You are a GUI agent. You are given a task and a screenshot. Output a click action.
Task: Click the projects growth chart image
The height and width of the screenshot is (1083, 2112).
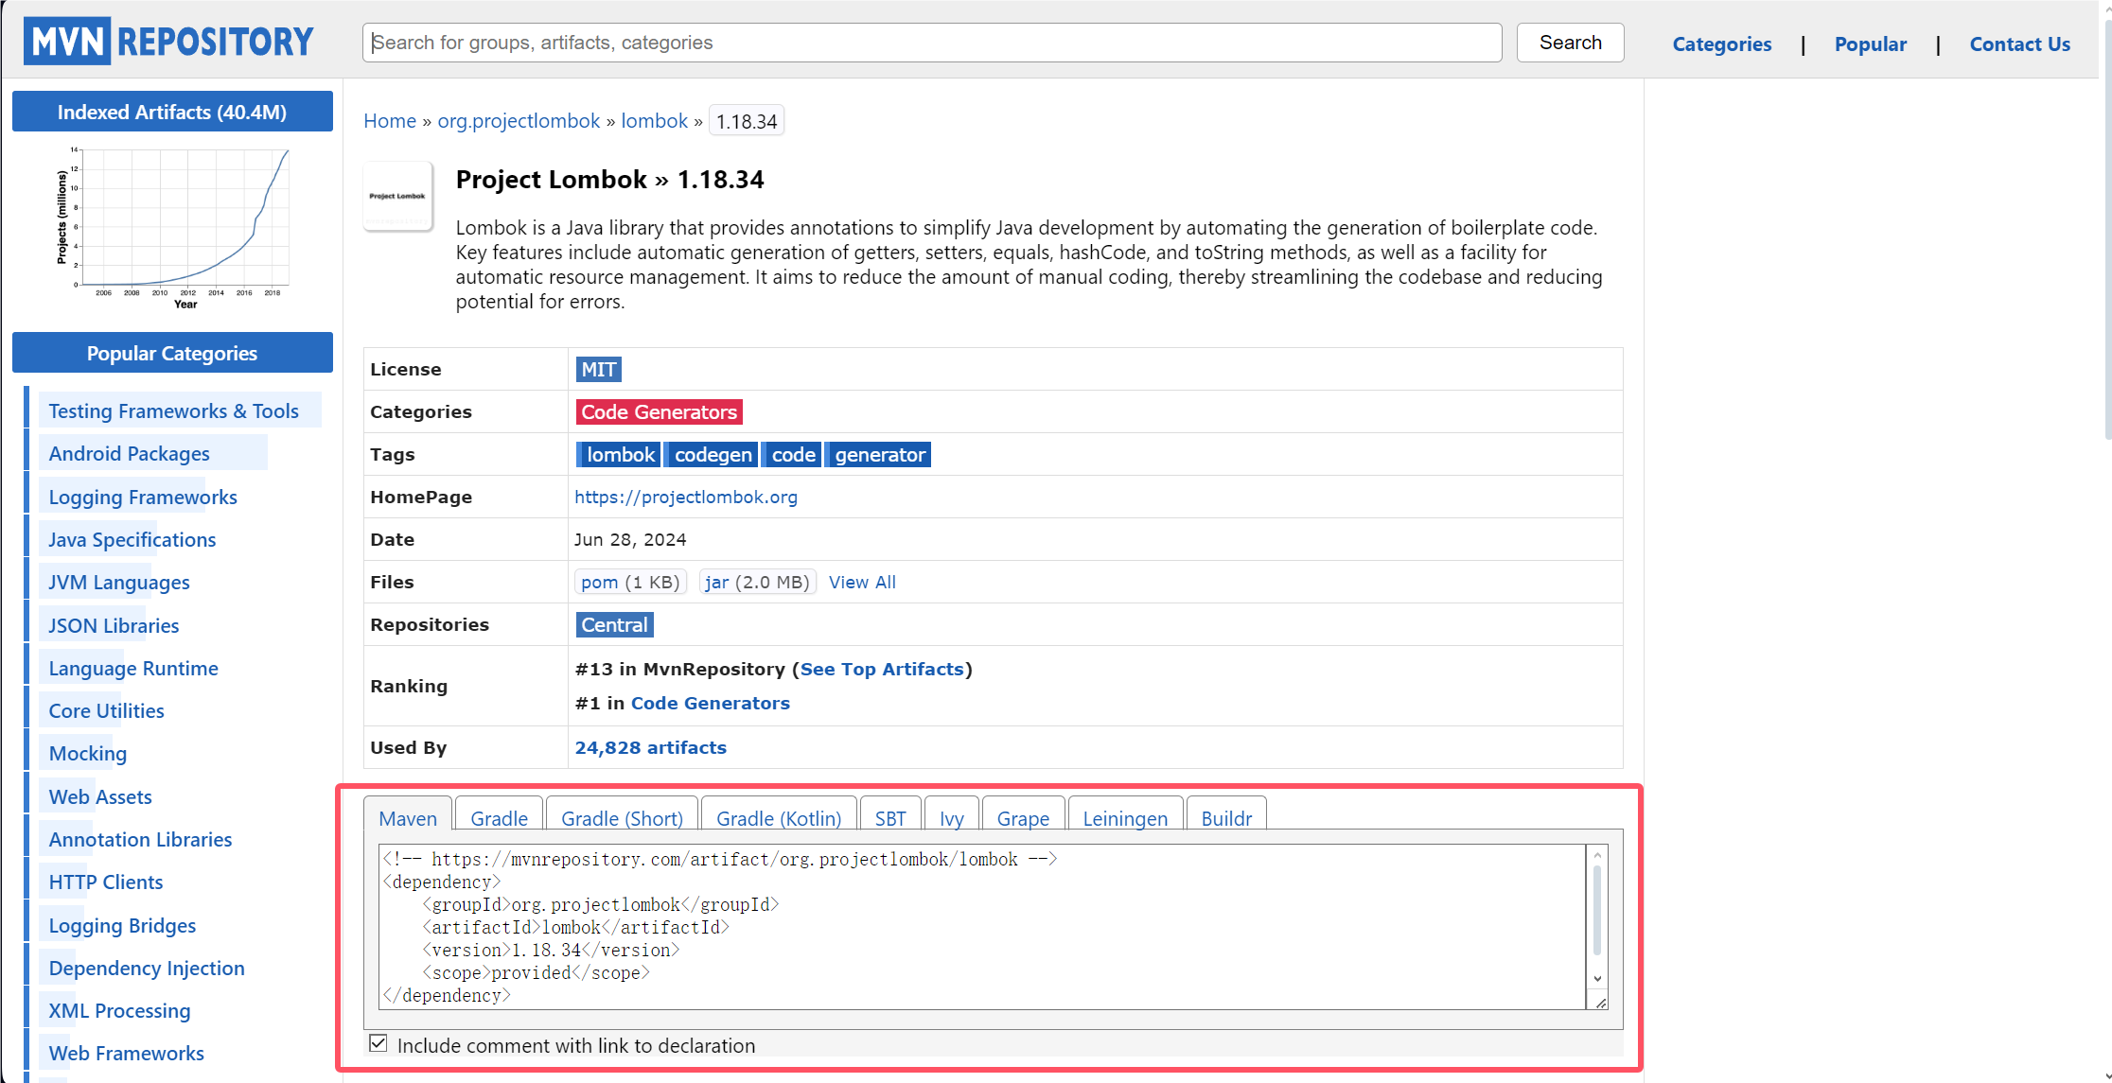click(172, 227)
